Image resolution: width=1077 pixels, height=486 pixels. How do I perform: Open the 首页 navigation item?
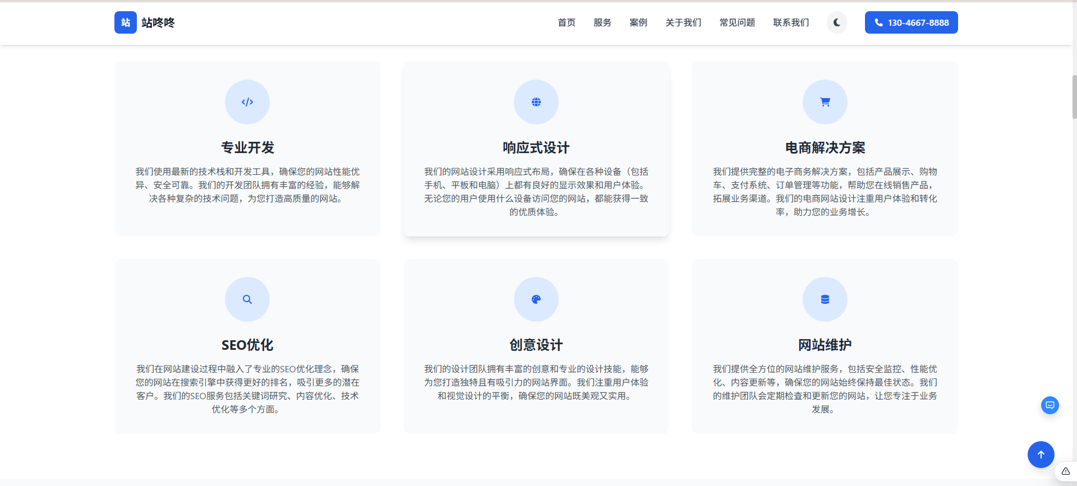coord(566,22)
